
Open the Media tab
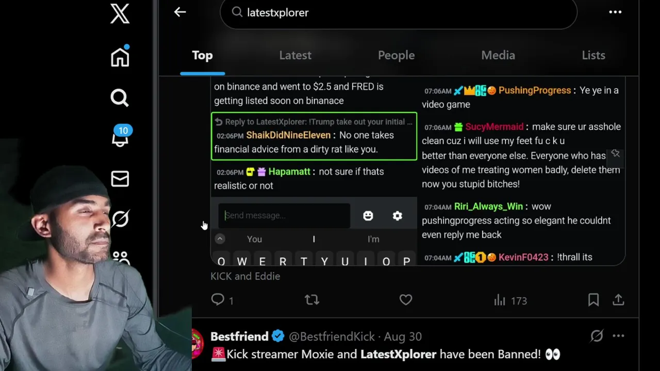(x=498, y=55)
